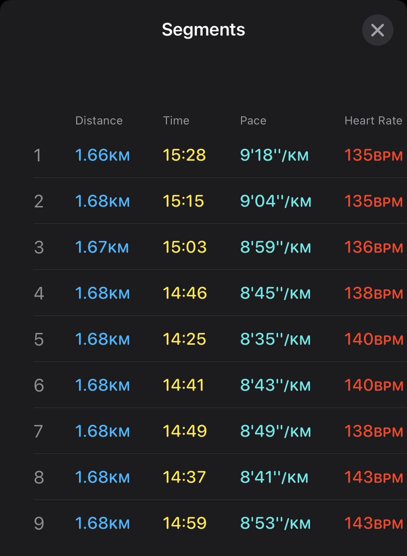Tap pace 8'35''/KM

(276, 339)
